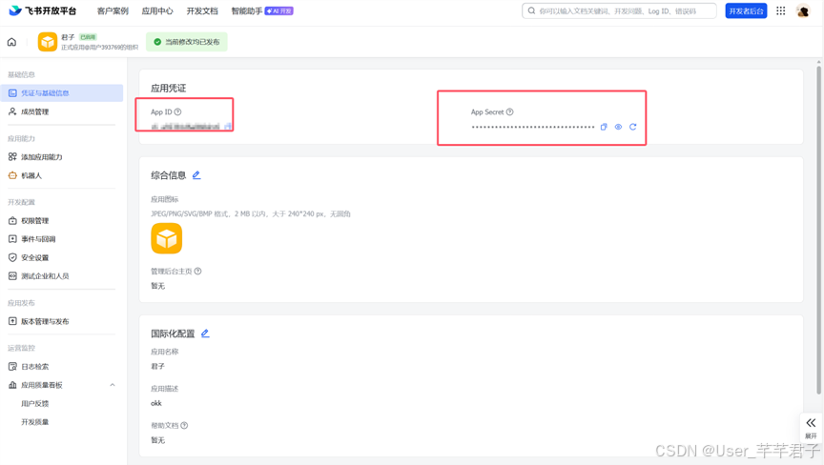Click the masked App Secret value

pyautogui.click(x=533, y=127)
